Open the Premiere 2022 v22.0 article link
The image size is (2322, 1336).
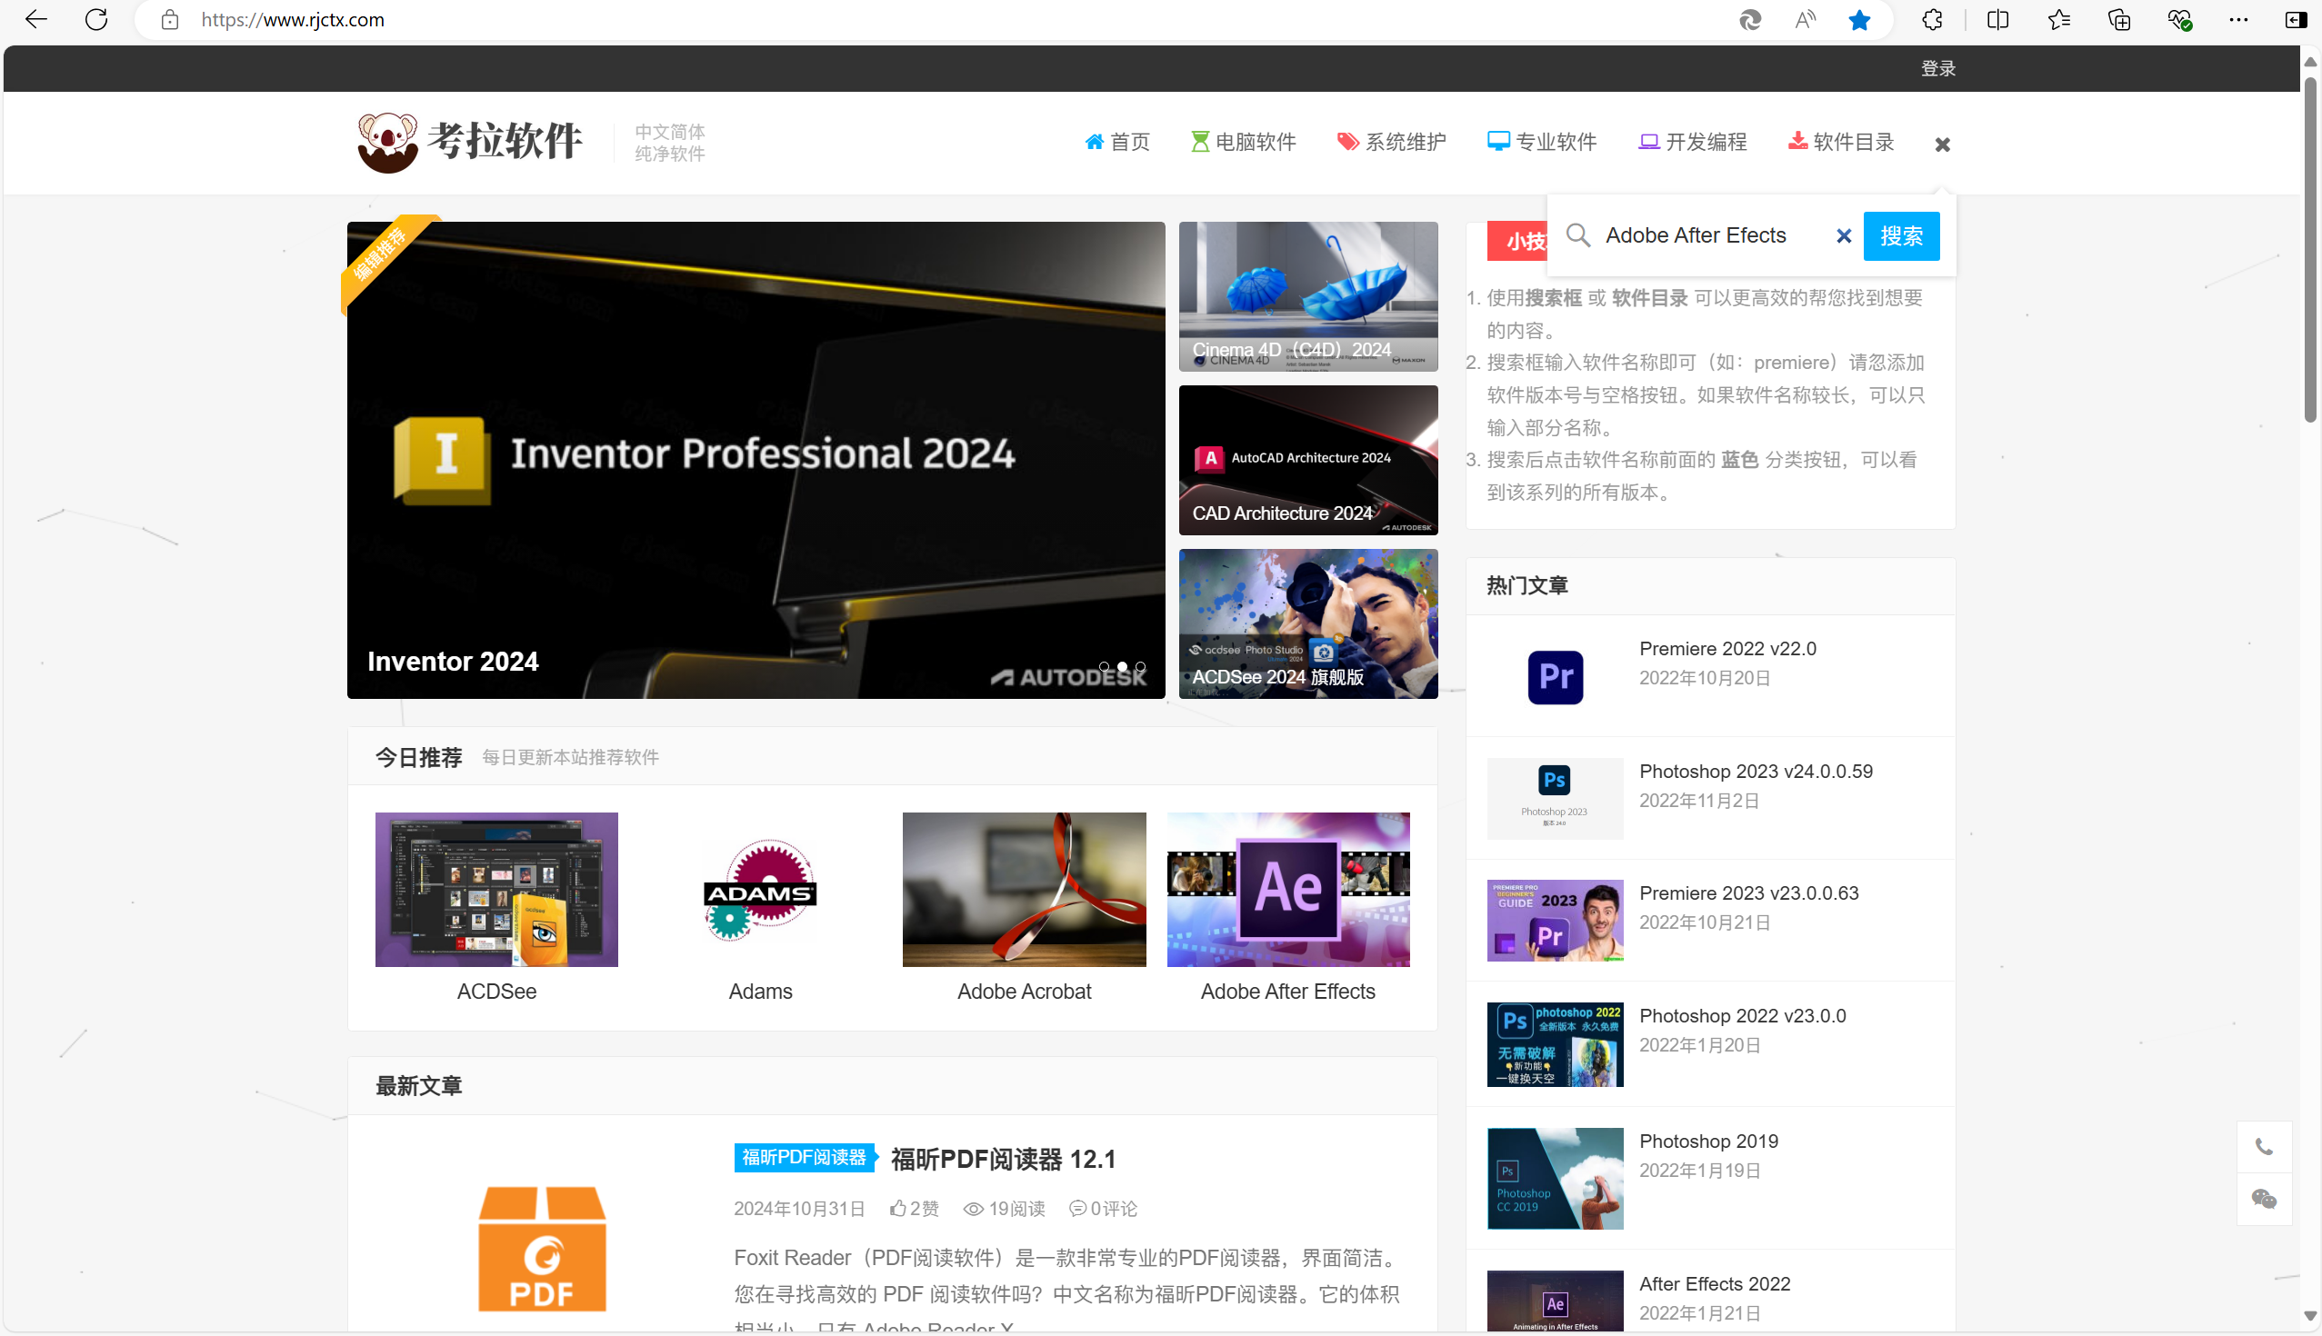click(x=1727, y=648)
